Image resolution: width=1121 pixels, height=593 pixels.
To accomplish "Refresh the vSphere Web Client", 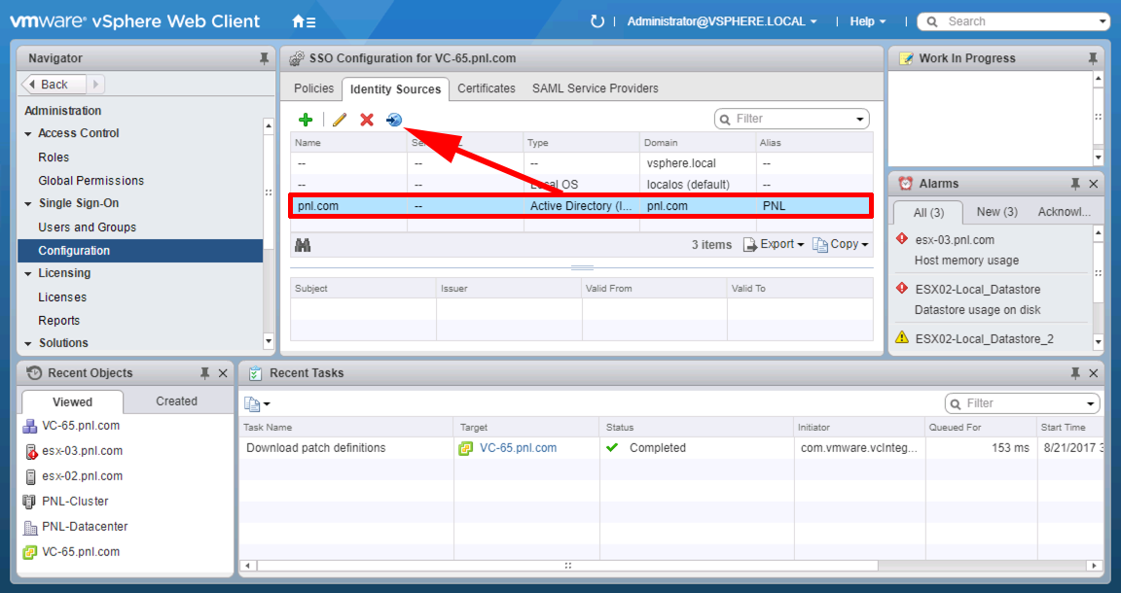I will point(597,21).
